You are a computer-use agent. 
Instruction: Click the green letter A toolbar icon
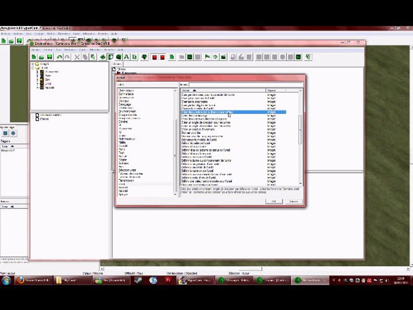tap(126, 57)
